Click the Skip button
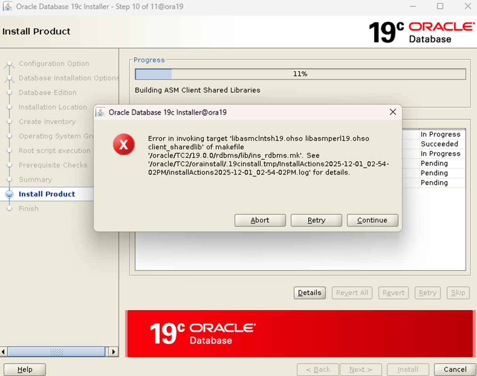 458,293
